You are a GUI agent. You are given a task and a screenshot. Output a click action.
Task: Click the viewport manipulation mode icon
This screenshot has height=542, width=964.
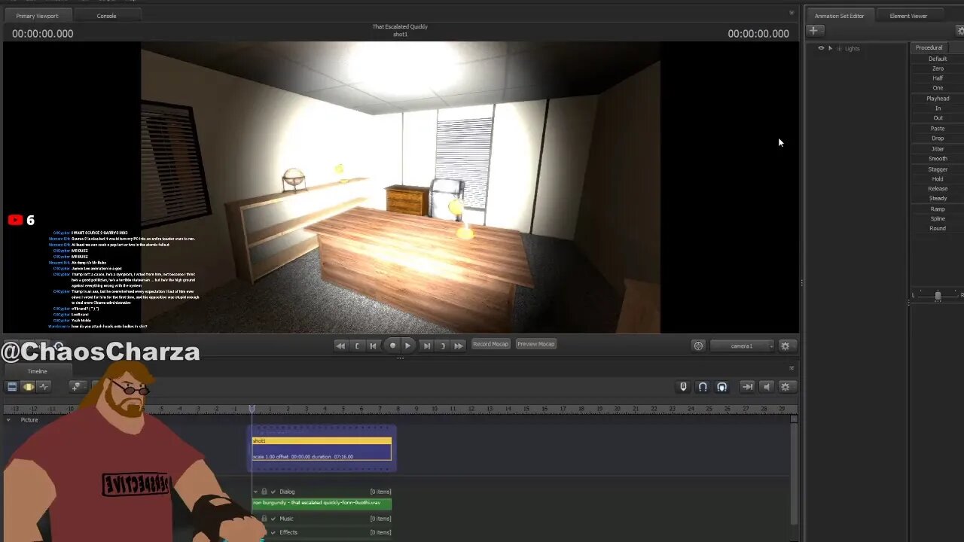coord(698,346)
